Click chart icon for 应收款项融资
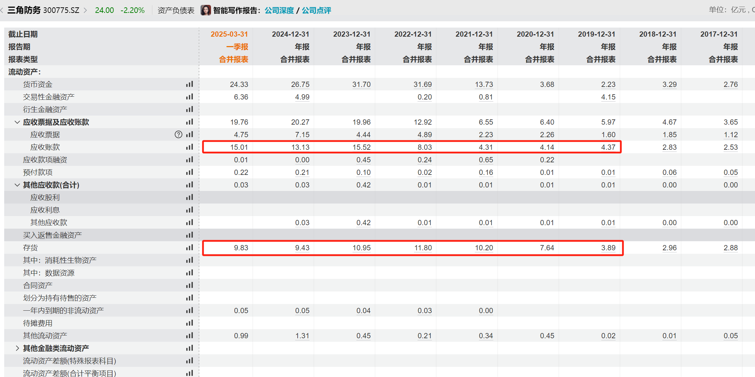The height and width of the screenshot is (377, 755). 189,160
